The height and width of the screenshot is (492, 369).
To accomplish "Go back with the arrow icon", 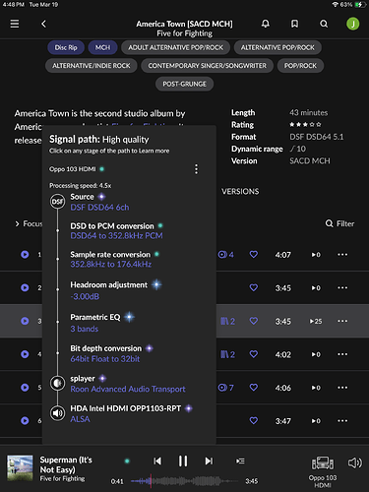I will [x=43, y=24].
